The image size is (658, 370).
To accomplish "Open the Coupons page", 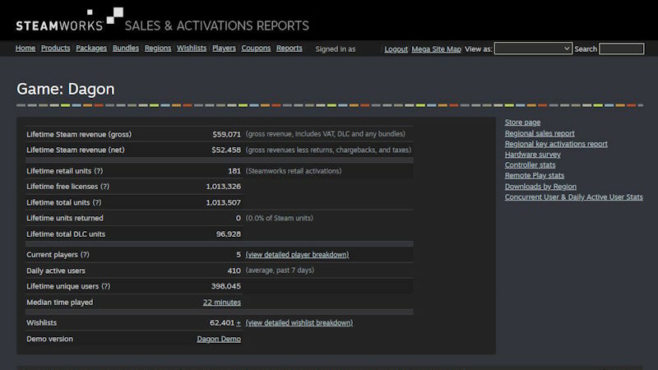I will [256, 49].
